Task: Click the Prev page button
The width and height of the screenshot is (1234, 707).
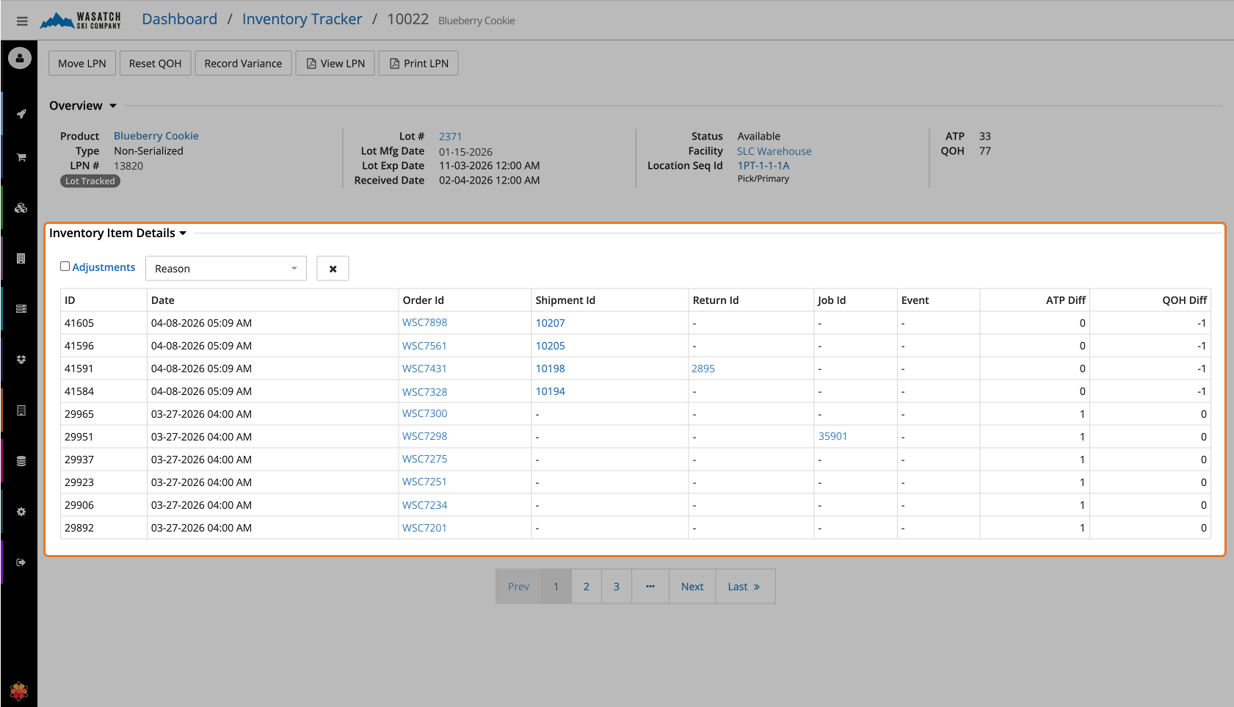Action: [518, 587]
